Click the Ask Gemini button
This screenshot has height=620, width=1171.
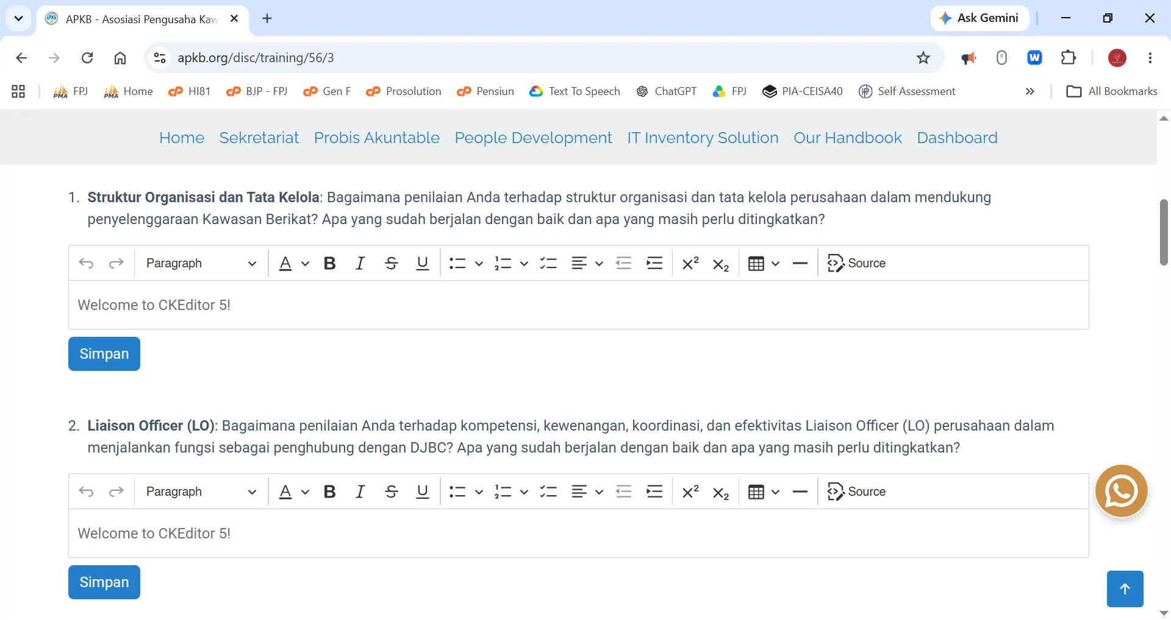980,18
